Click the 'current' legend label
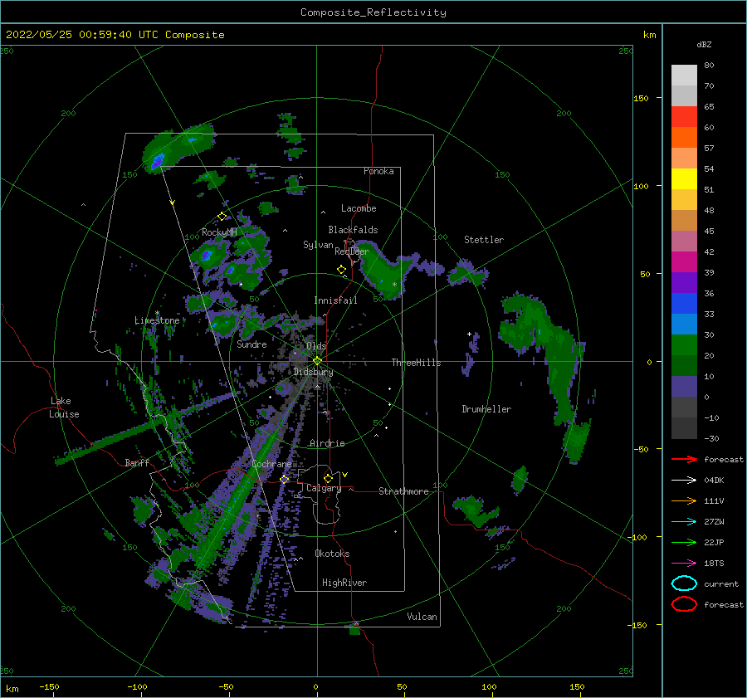This screenshot has height=698, width=747. [721, 583]
